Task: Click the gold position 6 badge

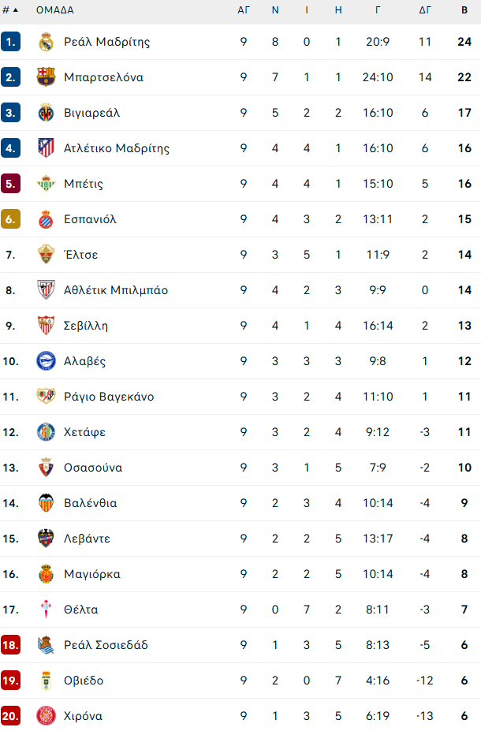Action: [x=10, y=219]
